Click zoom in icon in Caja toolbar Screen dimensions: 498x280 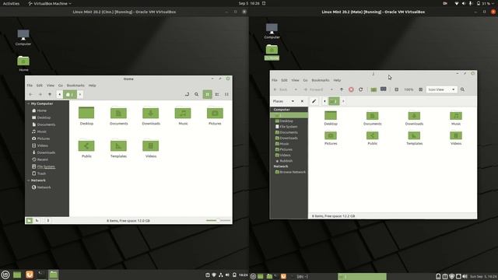420,89
